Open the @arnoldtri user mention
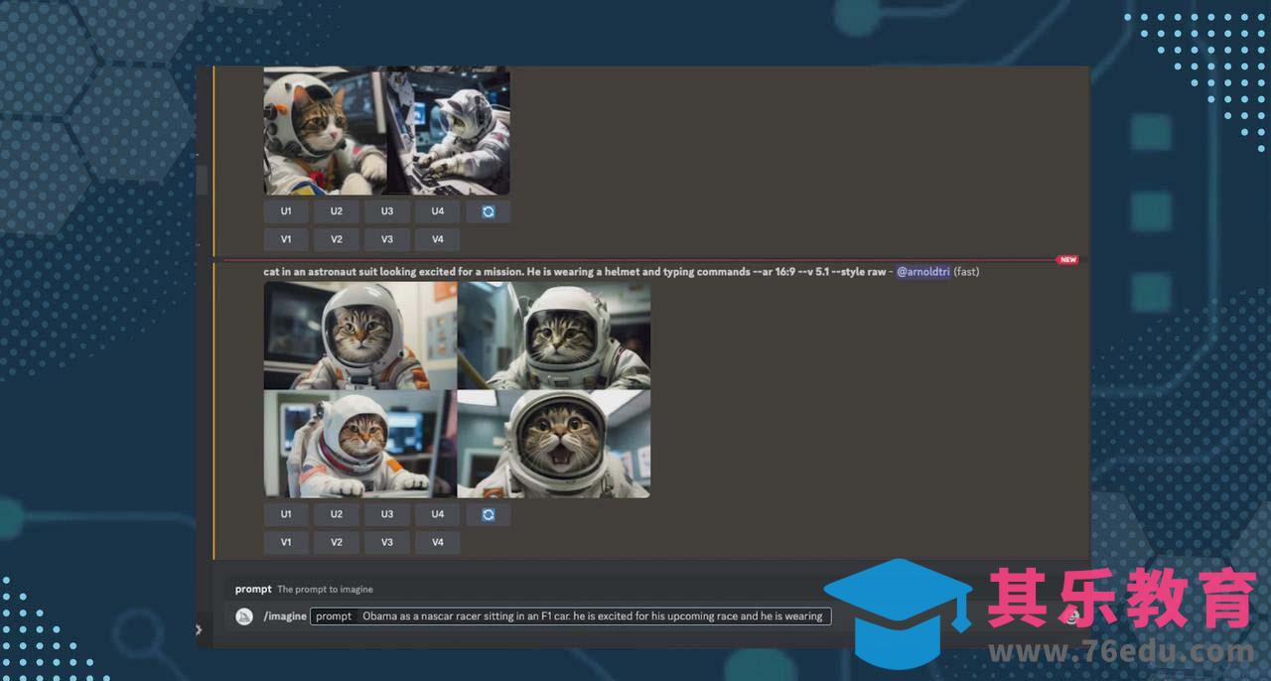1271x681 pixels. point(922,272)
